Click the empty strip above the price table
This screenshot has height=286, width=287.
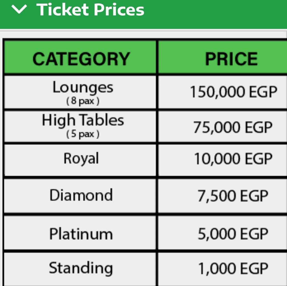click(x=143, y=34)
